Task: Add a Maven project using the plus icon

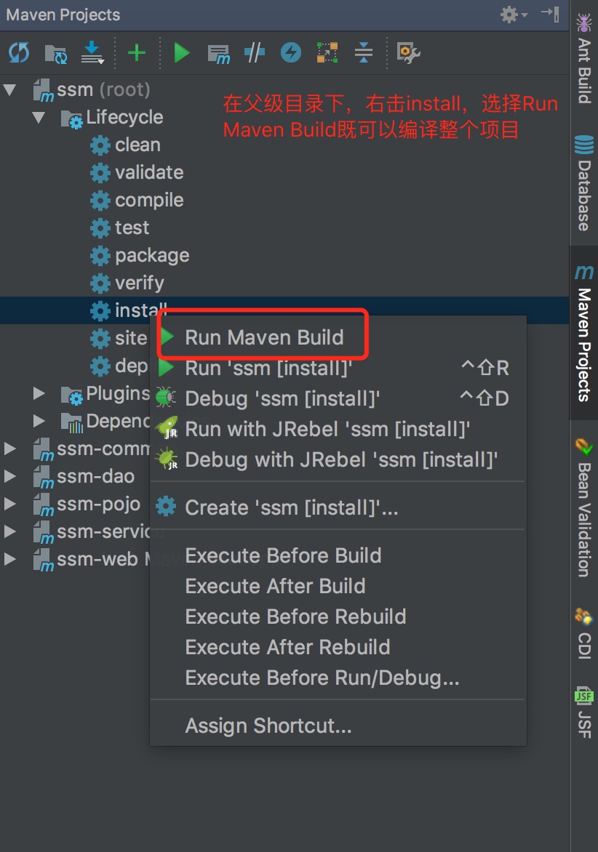Action: point(137,52)
